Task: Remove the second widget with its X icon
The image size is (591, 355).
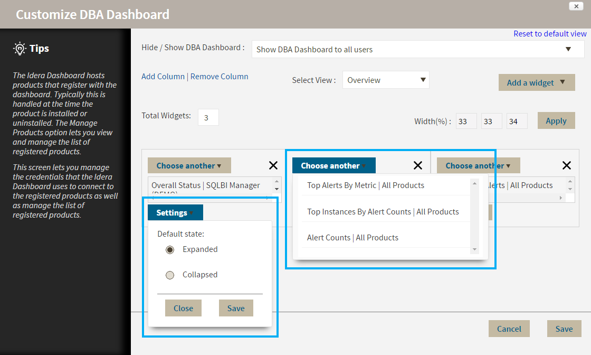Action: [418, 165]
